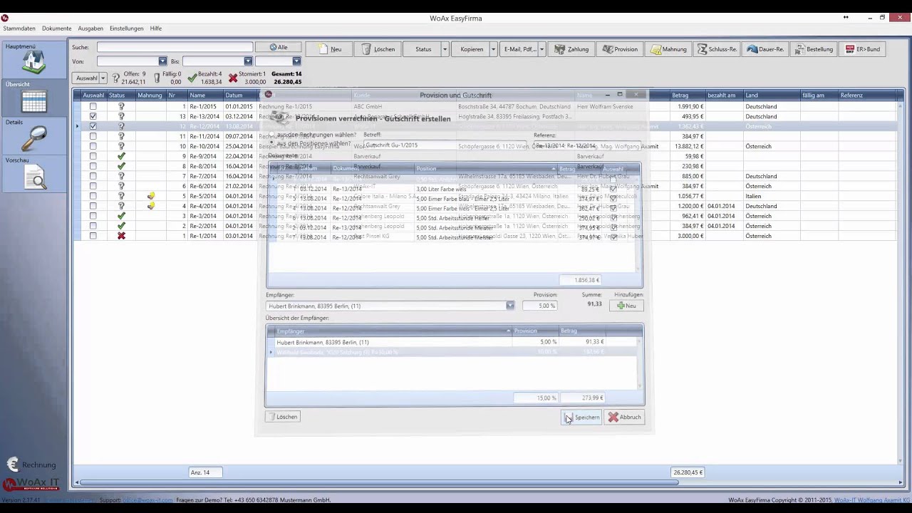
Task: Select Hubert Brinkmann row in Empfänger overview
Action: (452, 342)
